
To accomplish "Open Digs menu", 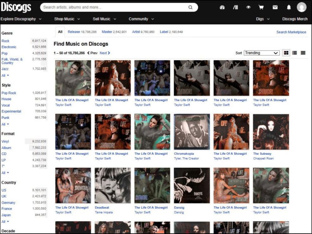I will point(263,19).
